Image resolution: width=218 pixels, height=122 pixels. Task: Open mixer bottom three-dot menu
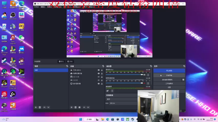pyautogui.click(x=112, y=91)
